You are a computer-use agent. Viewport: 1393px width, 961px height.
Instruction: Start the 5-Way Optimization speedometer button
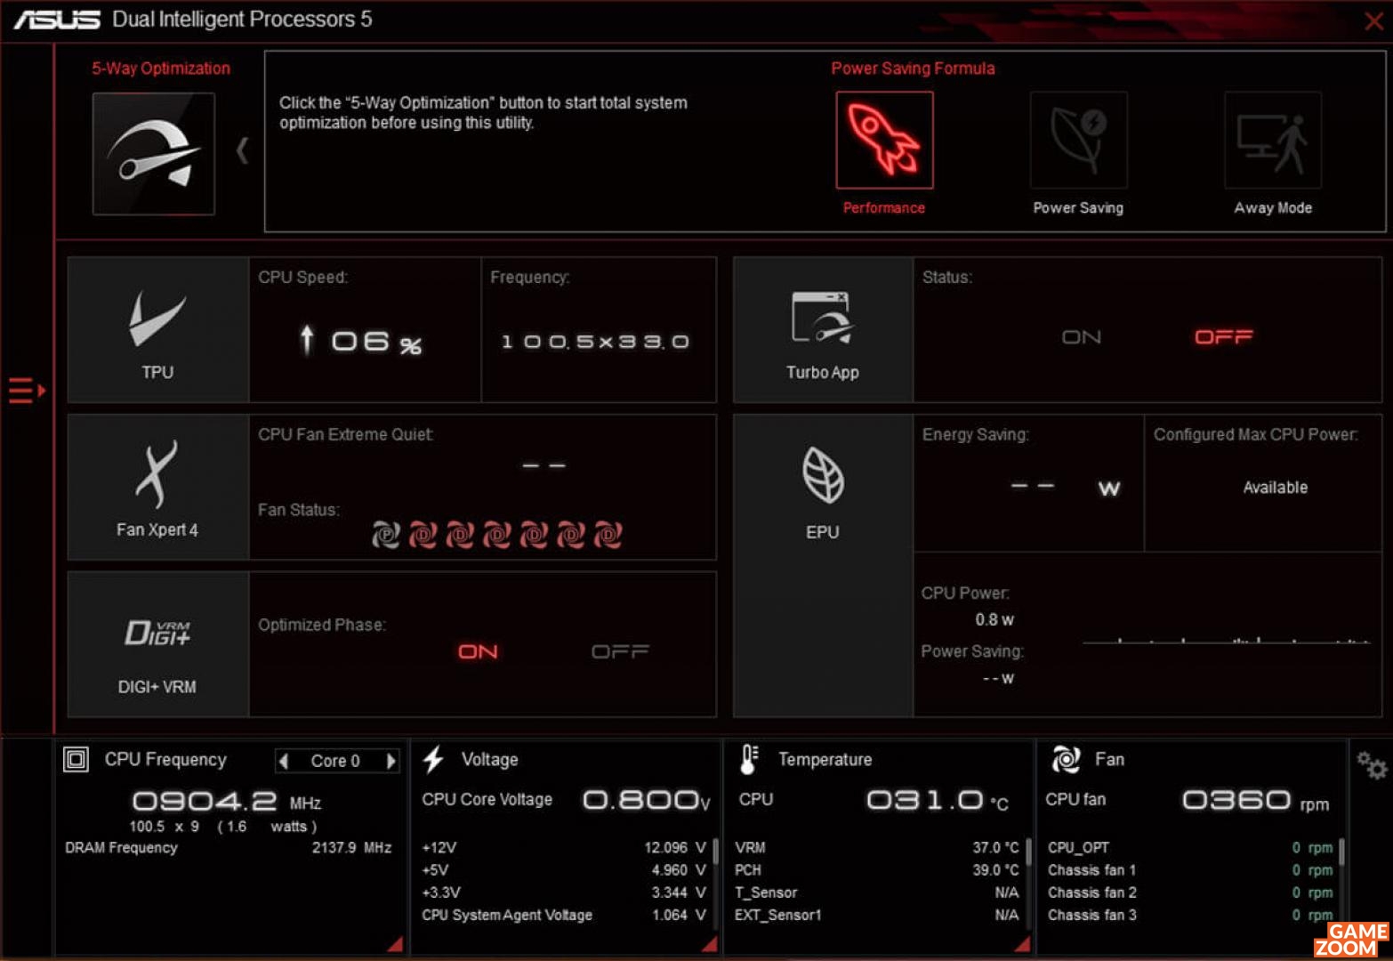[153, 153]
